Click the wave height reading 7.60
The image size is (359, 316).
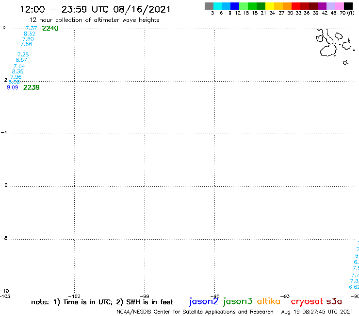coord(28,39)
